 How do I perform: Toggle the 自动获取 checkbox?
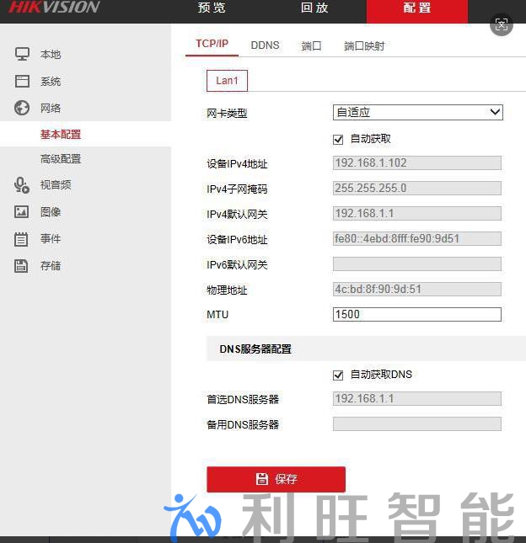(x=339, y=139)
